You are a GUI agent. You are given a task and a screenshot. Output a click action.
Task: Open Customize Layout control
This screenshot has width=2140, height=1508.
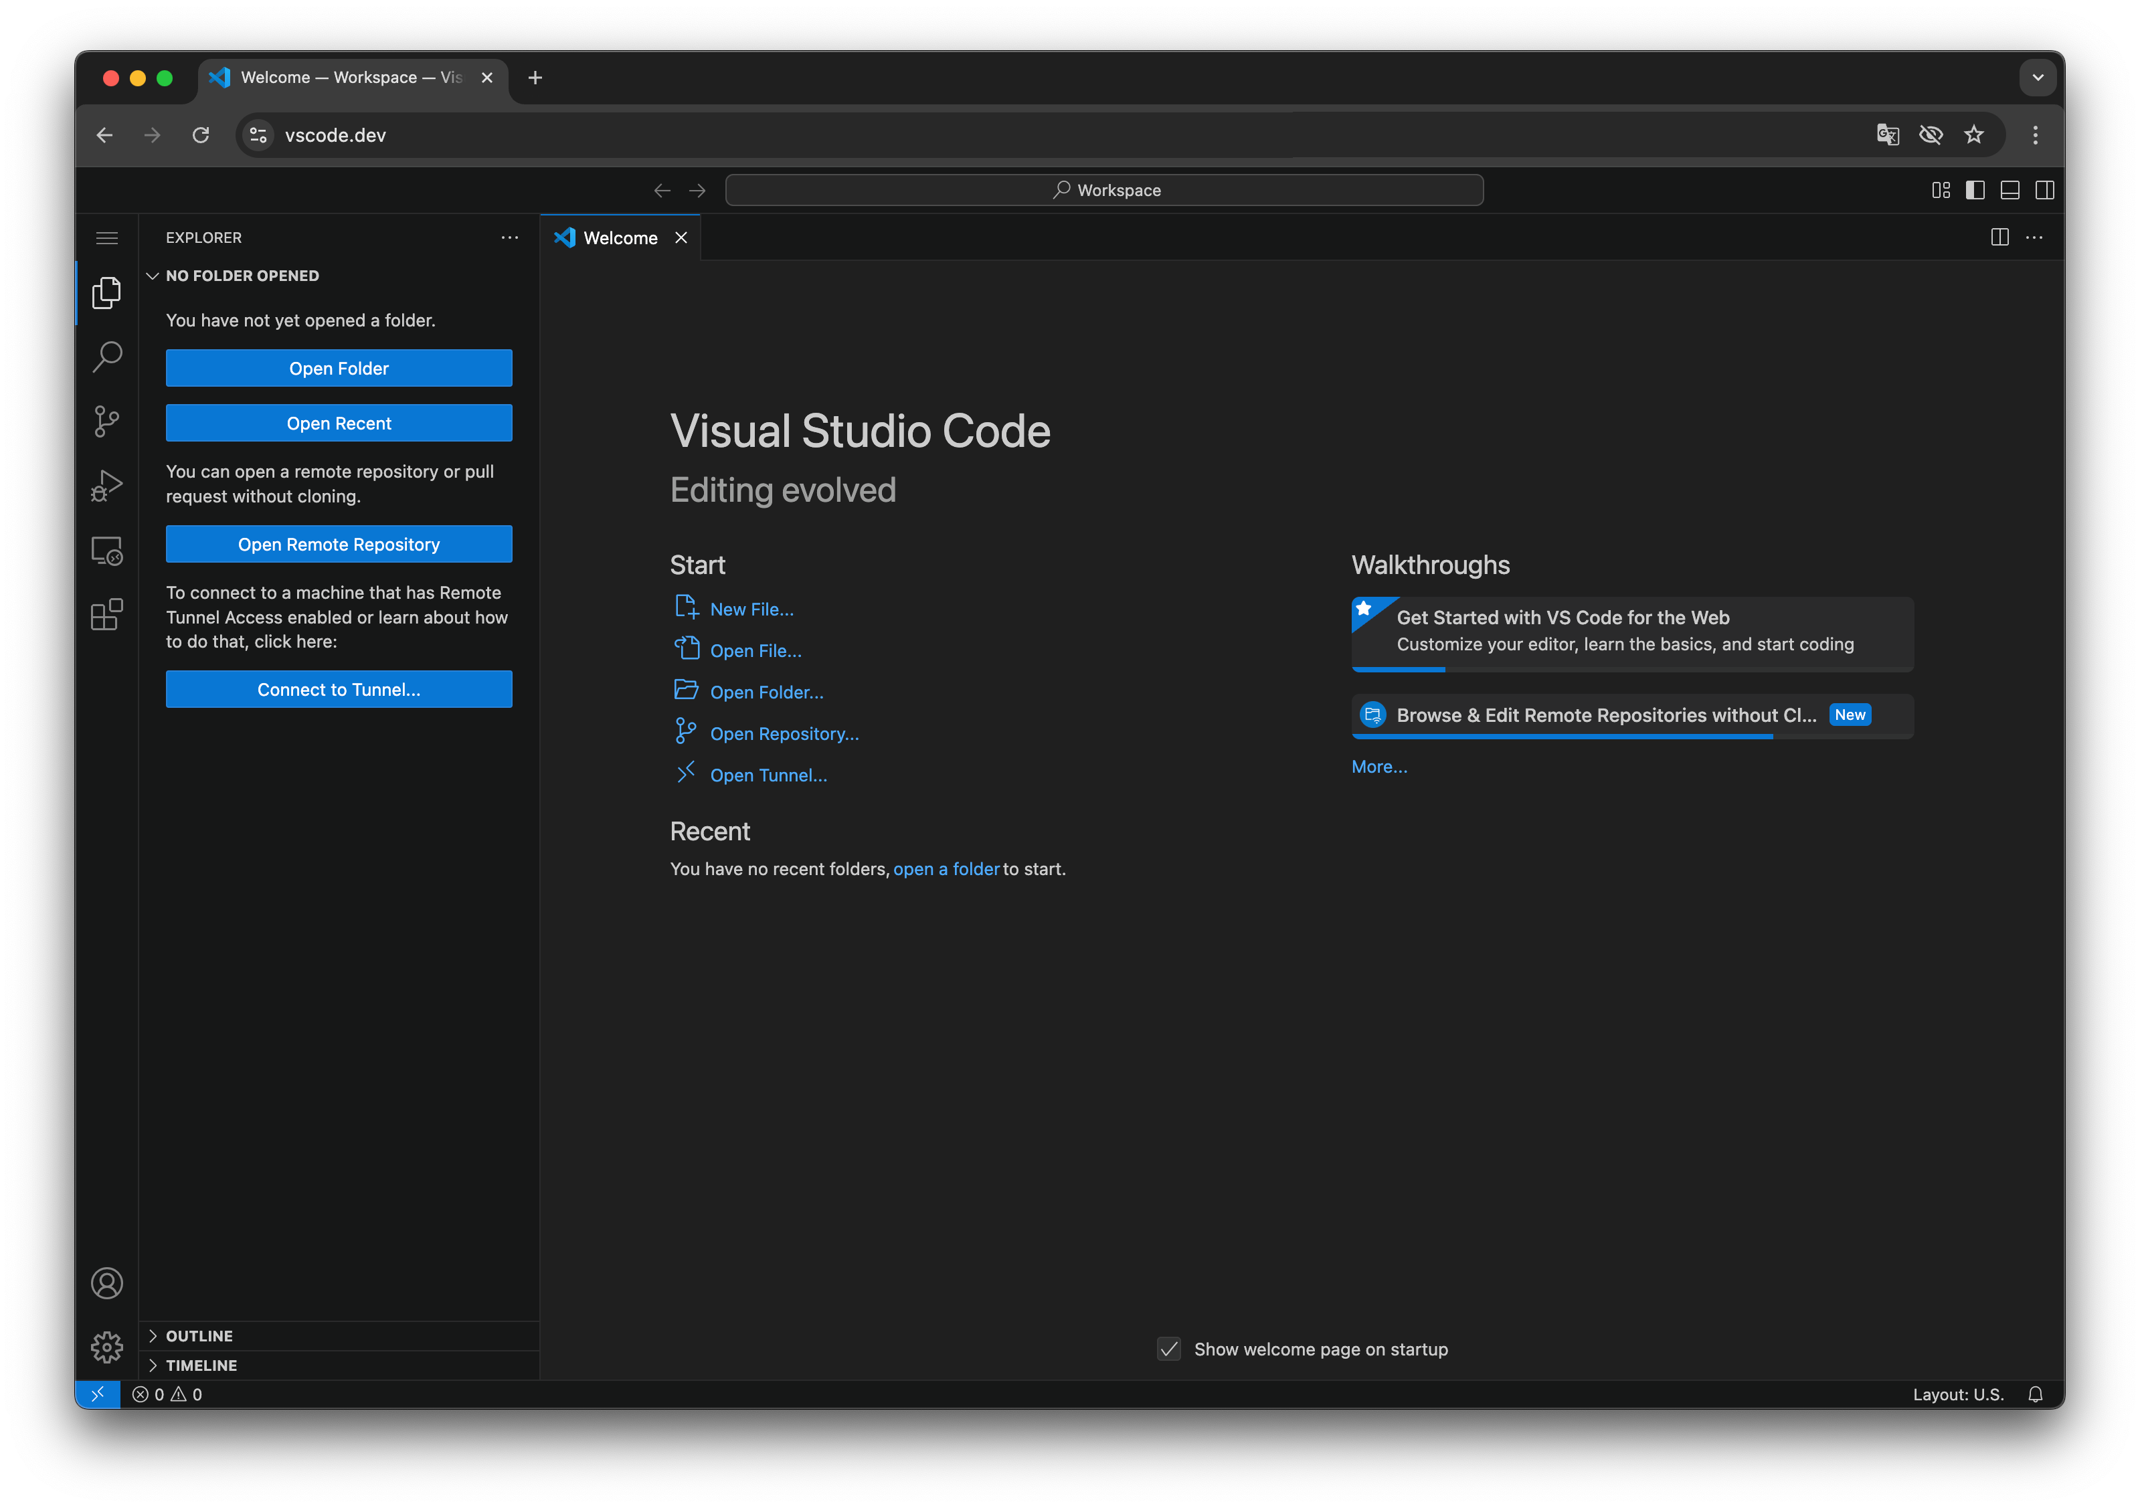pyautogui.click(x=1941, y=190)
